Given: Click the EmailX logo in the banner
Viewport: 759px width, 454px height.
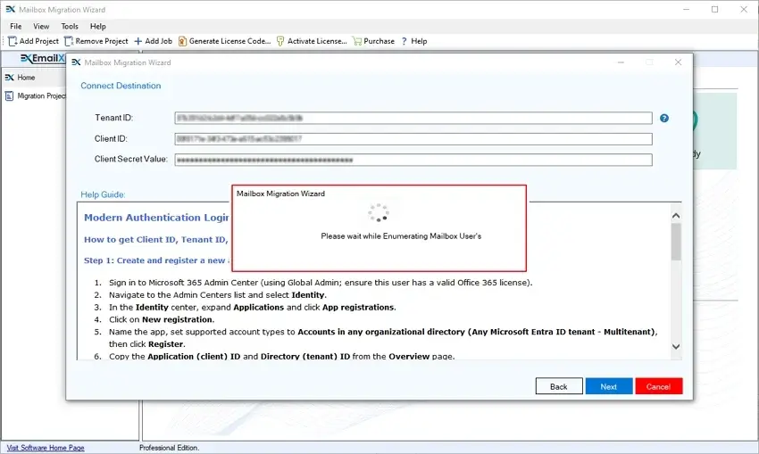Looking at the screenshot, I should (43, 59).
